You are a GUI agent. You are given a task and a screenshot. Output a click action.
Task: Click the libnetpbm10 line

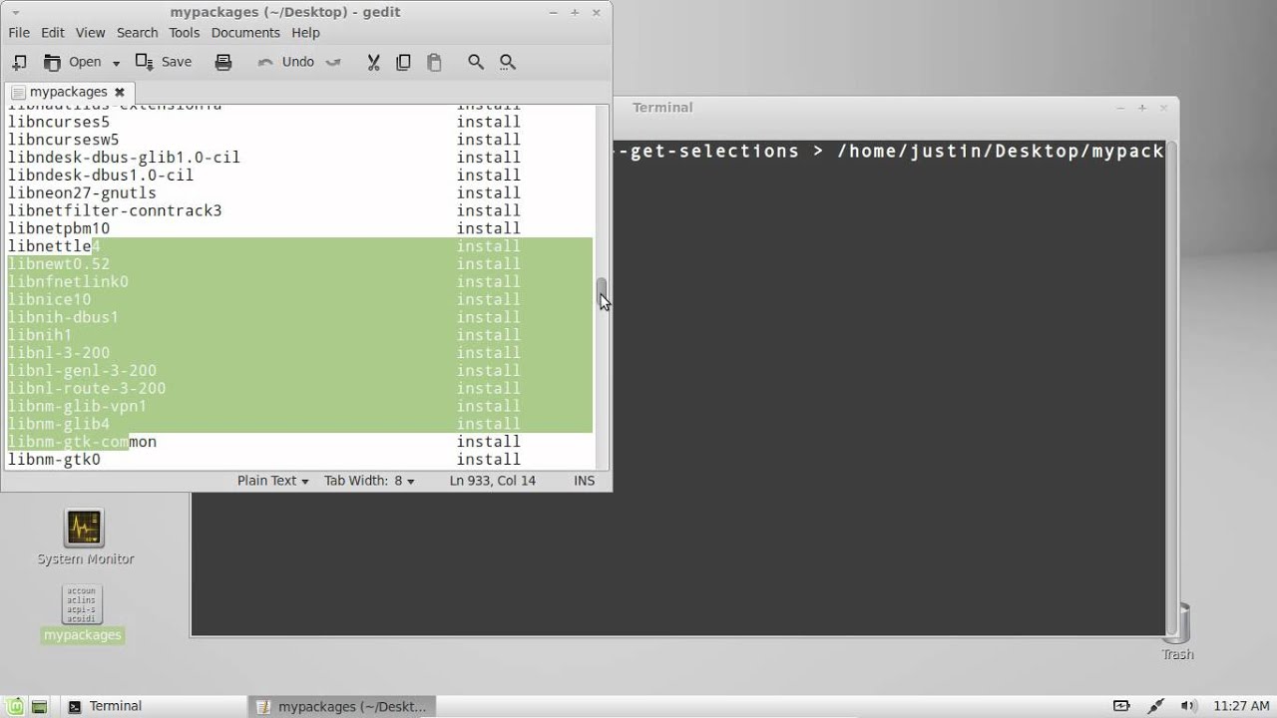299,229
